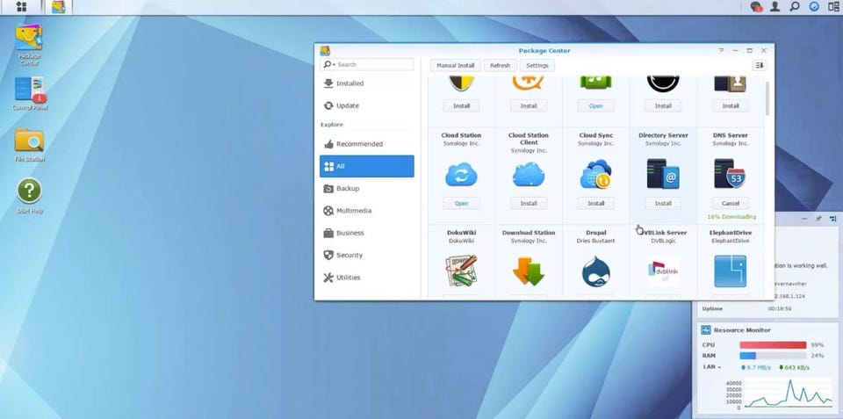Click the Cloud Sync package title
The height and width of the screenshot is (419, 843).
tap(595, 135)
